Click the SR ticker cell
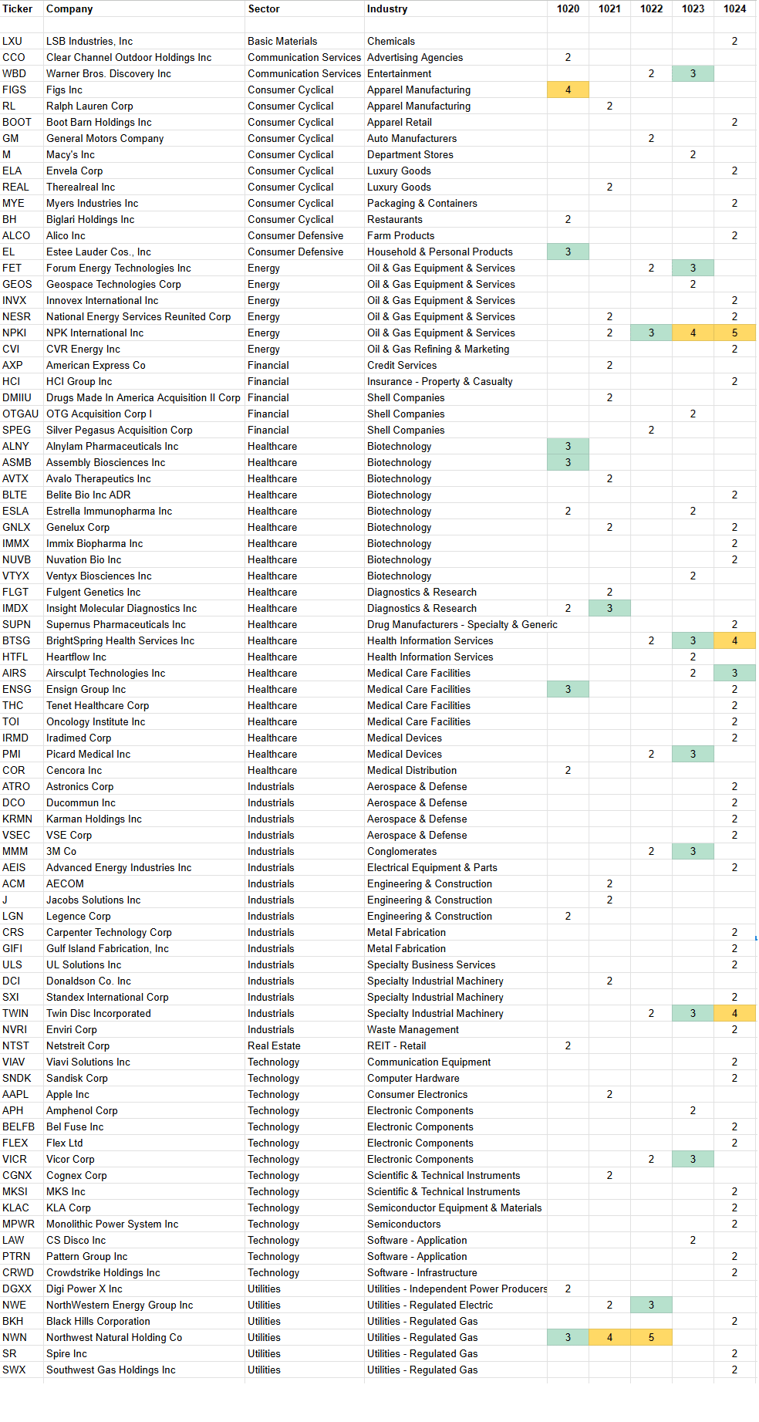 tap(22, 1353)
